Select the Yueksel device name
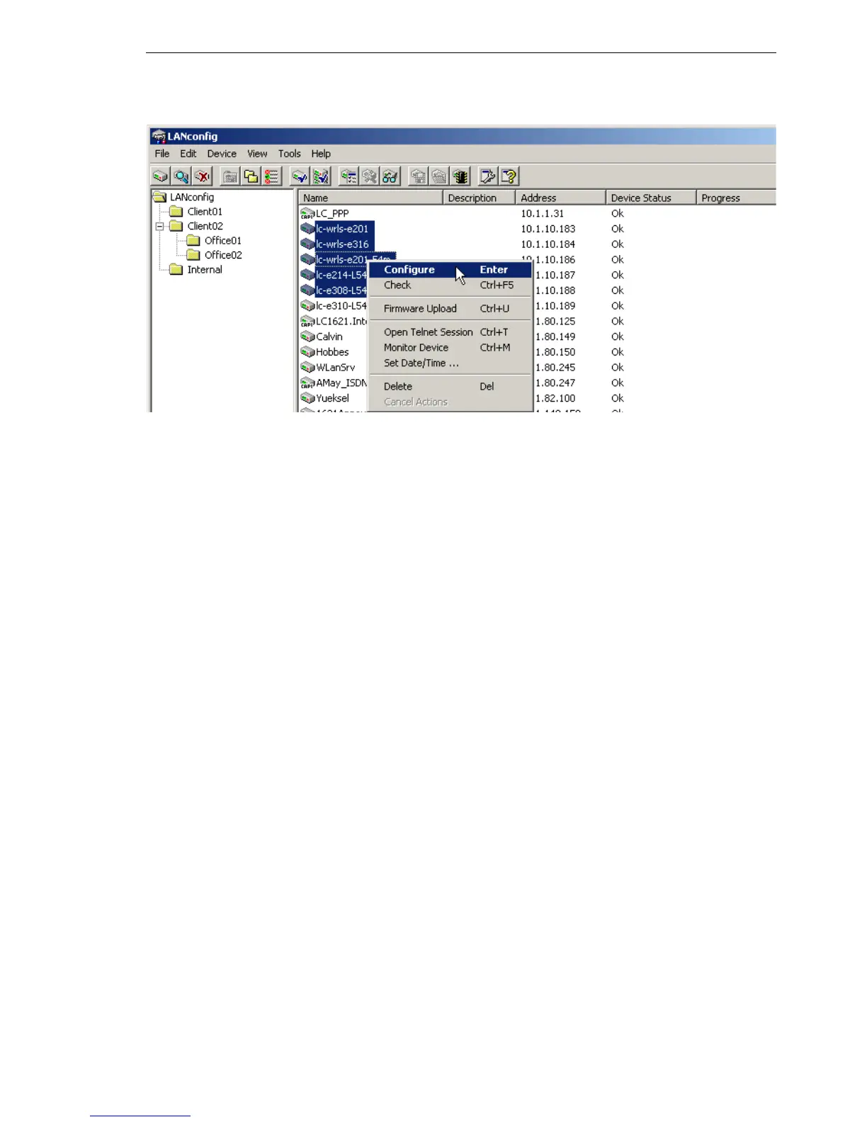The width and height of the screenshot is (867, 1122). point(332,398)
